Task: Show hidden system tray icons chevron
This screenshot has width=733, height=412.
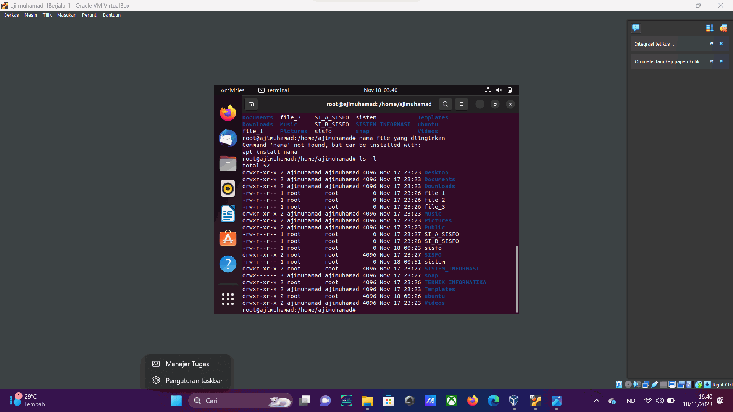Action: coord(597,401)
